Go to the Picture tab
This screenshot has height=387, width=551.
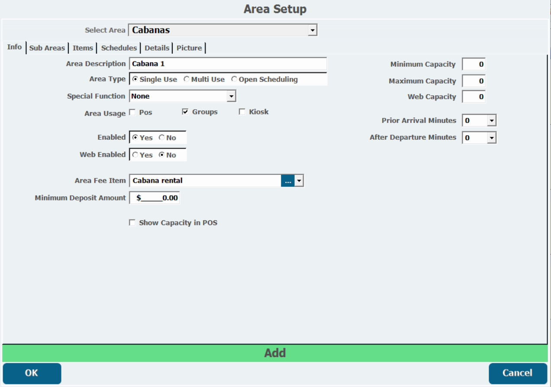[189, 48]
